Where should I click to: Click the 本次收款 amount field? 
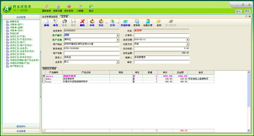tap(162, 49)
